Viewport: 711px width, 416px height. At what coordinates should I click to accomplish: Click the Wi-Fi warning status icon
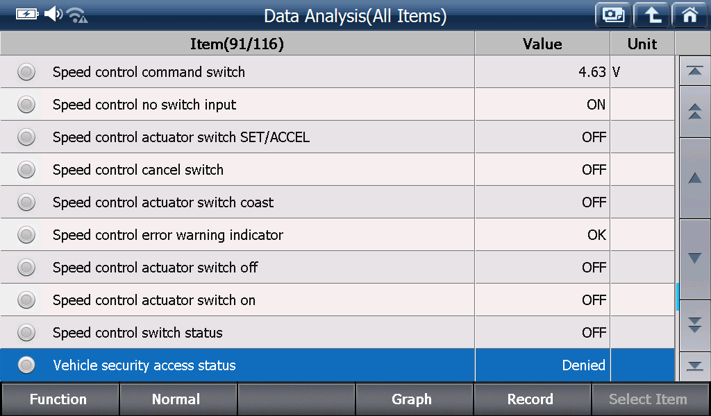(77, 15)
